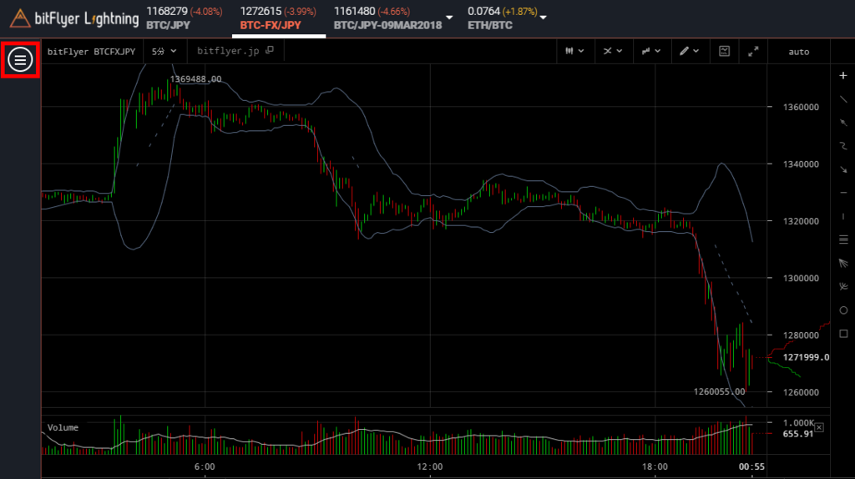Click the bitFlyer Lightning logo
Image resolution: width=855 pixels, height=479 pixels.
coord(74,18)
